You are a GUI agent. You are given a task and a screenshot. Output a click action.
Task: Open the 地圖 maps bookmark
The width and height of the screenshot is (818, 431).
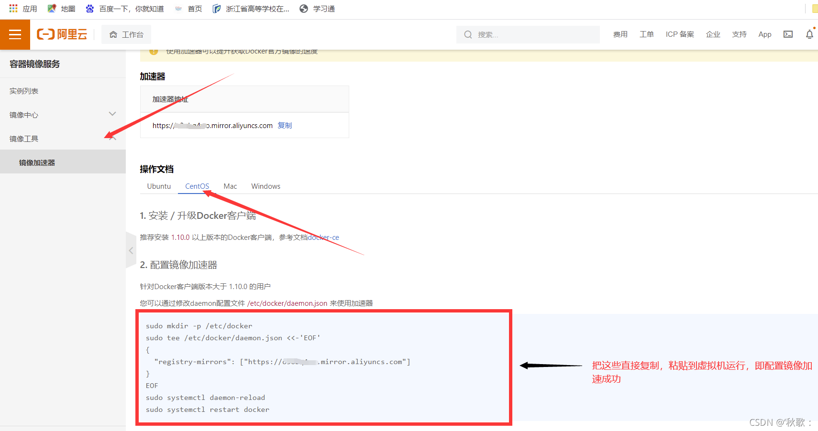[x=62, y=9]
